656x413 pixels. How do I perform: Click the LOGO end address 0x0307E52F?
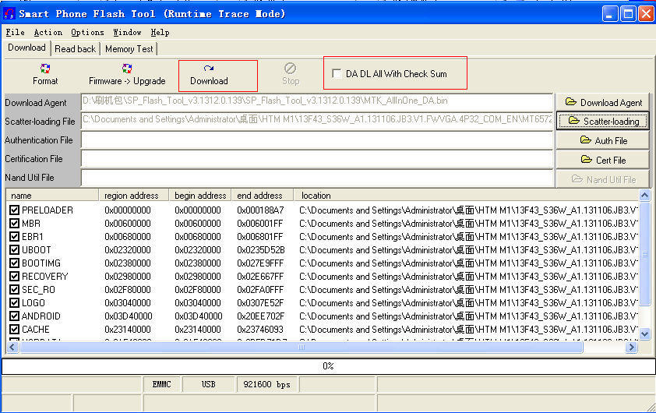[x=260, y=302]
